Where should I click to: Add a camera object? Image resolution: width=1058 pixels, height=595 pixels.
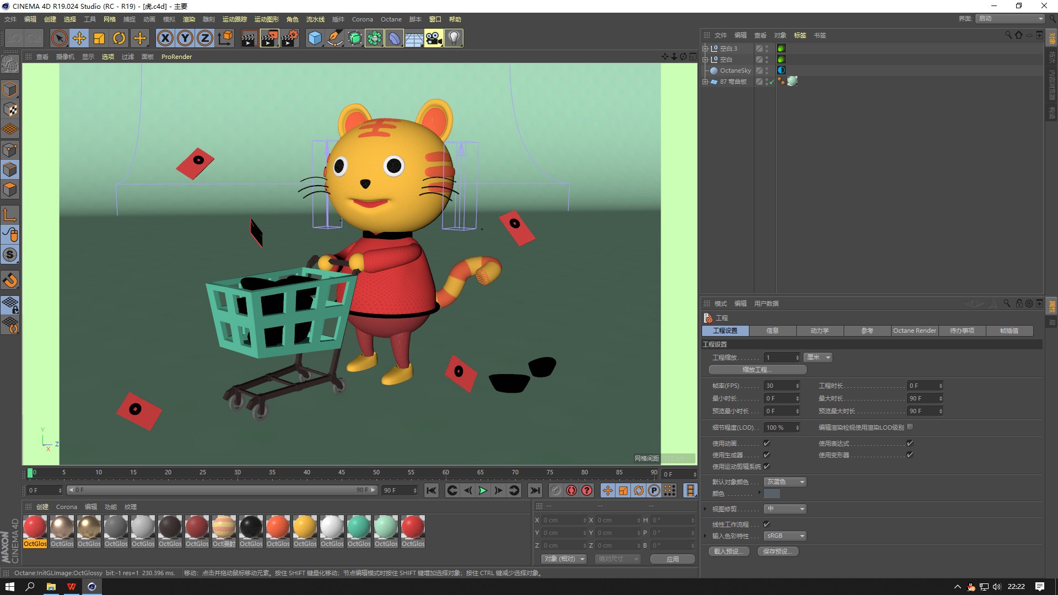click(434, 38)
